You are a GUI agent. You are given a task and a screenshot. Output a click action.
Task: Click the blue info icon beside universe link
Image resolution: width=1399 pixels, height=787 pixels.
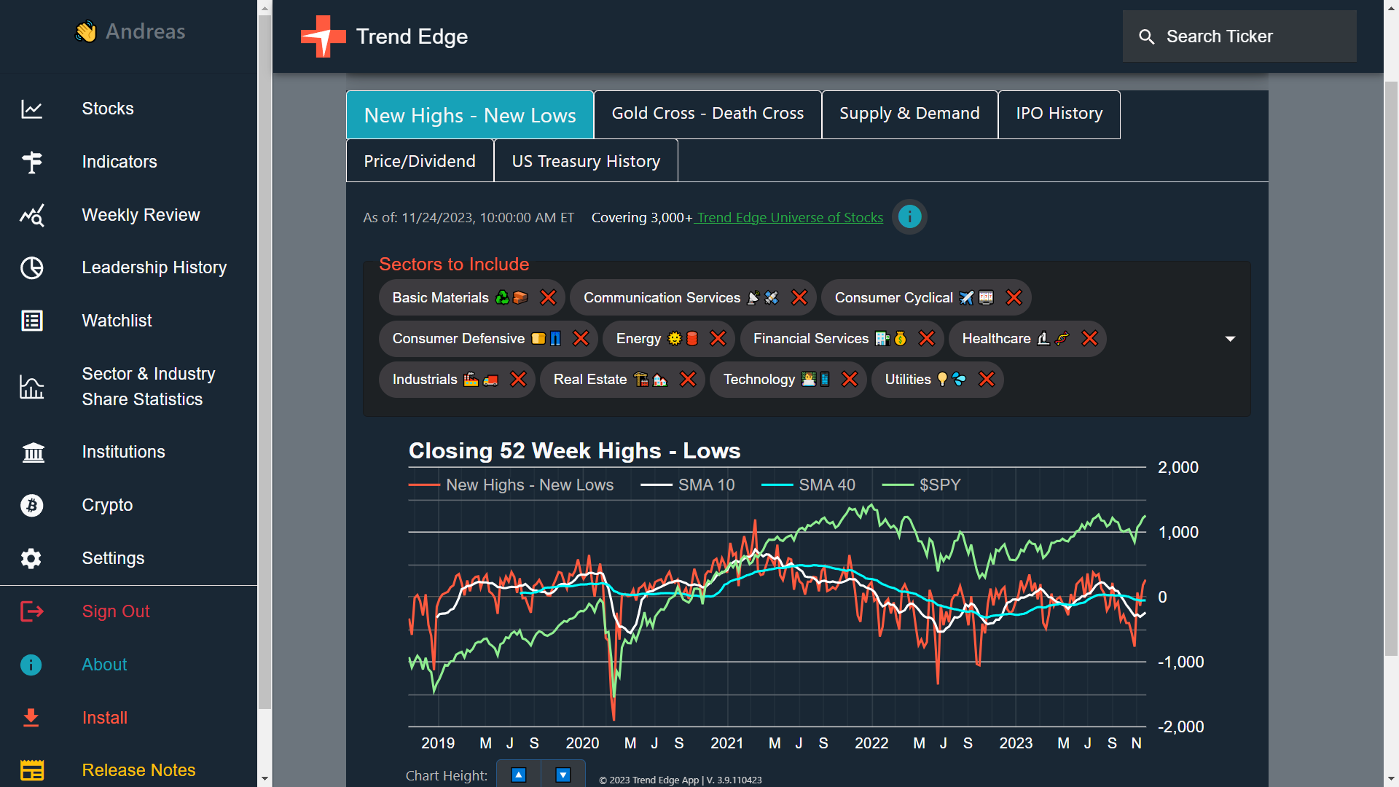click(909, 217)
